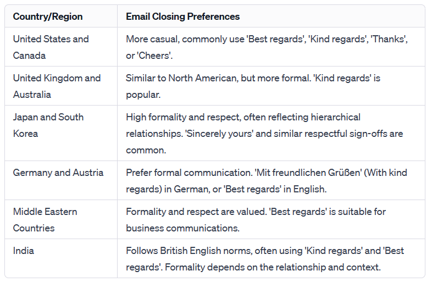Click the Email Closing Preferences header
432x282 pixels.
click(182, 16)
